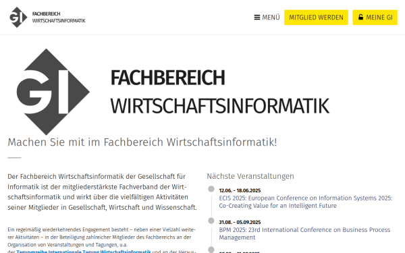Viewport: 405px width, 253px height.
Task: Click the Nächste Veranstaltungen heading
Action: pyautogui.click(x=250, y=176)
